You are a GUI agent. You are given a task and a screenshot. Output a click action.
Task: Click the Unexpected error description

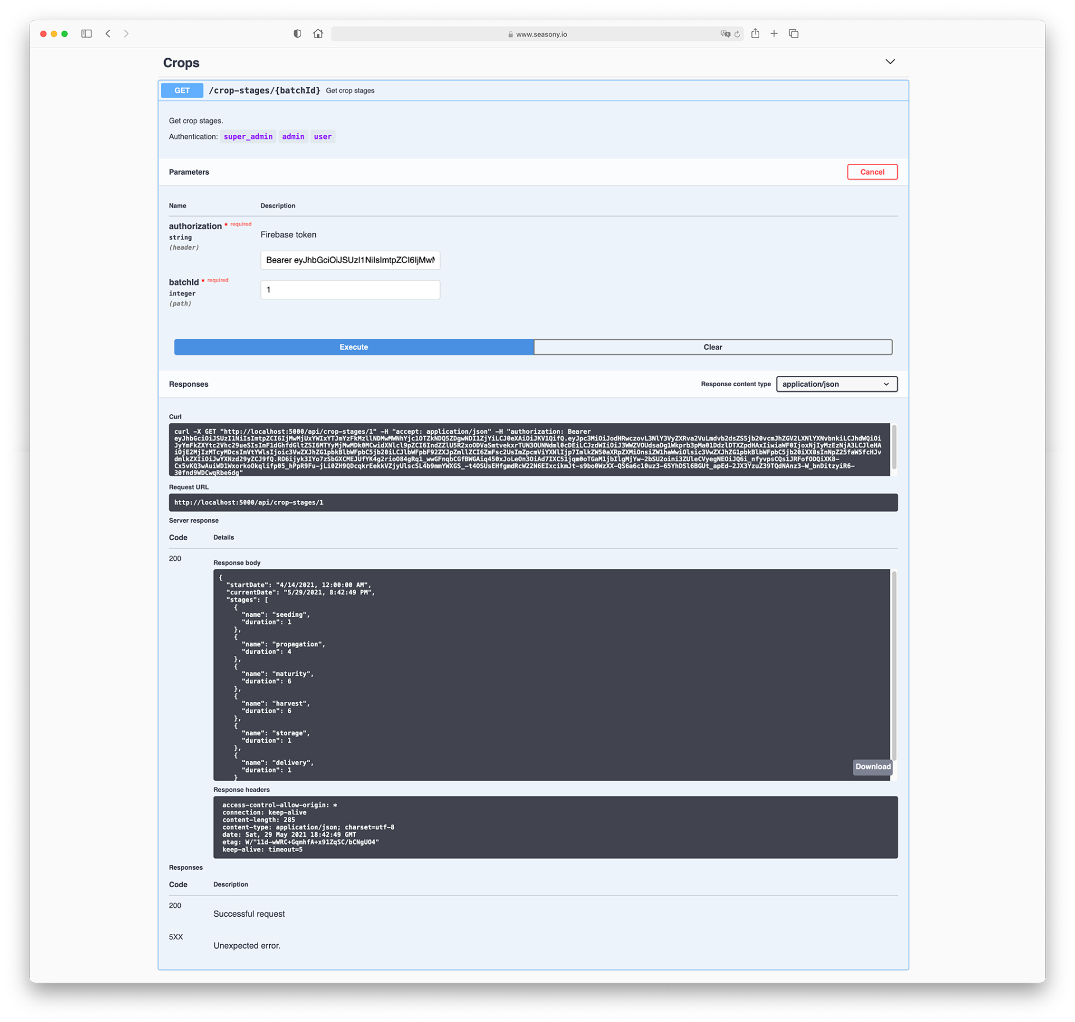[247, 946]
